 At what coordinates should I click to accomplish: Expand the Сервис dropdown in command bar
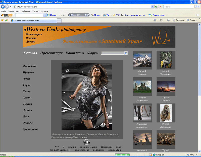click(192, 20)
